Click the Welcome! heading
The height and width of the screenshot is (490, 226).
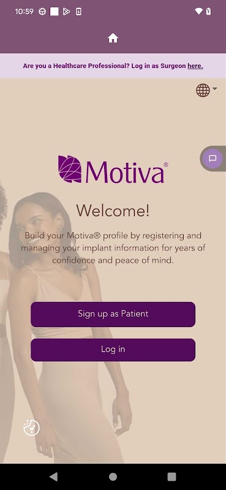113,211
